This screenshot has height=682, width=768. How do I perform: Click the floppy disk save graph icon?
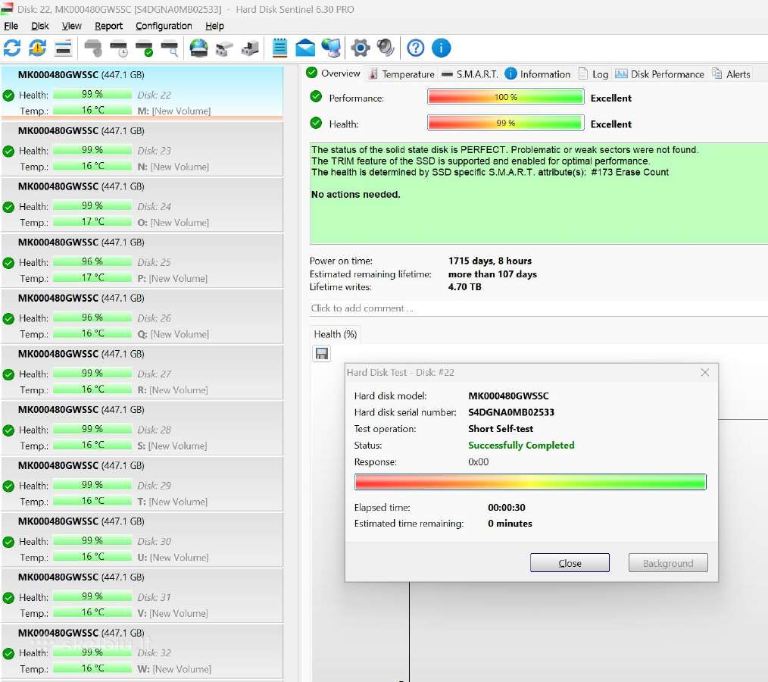point(322,353)
